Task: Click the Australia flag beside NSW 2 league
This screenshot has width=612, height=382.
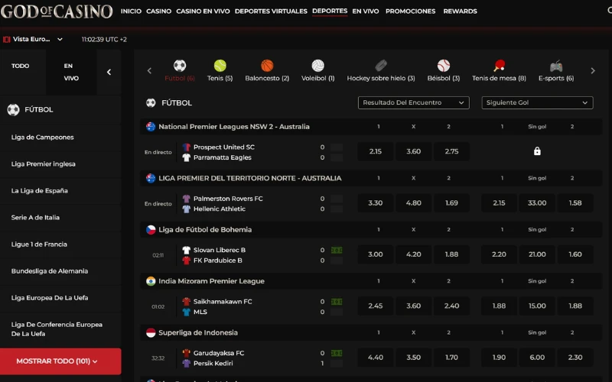Action: [151, 127]
